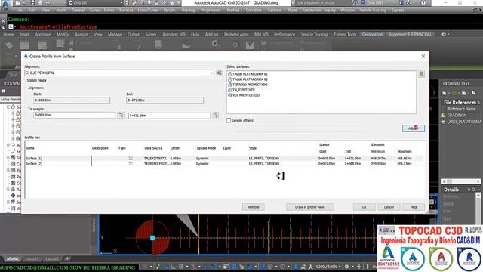Select _XREF_PLATAFORMA reference in External References
The image size is (483, 272).
tap(461, 122)
